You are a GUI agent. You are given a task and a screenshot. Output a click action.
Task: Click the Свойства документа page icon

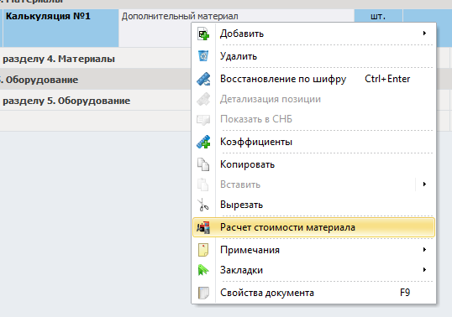(x=203, y=293)
